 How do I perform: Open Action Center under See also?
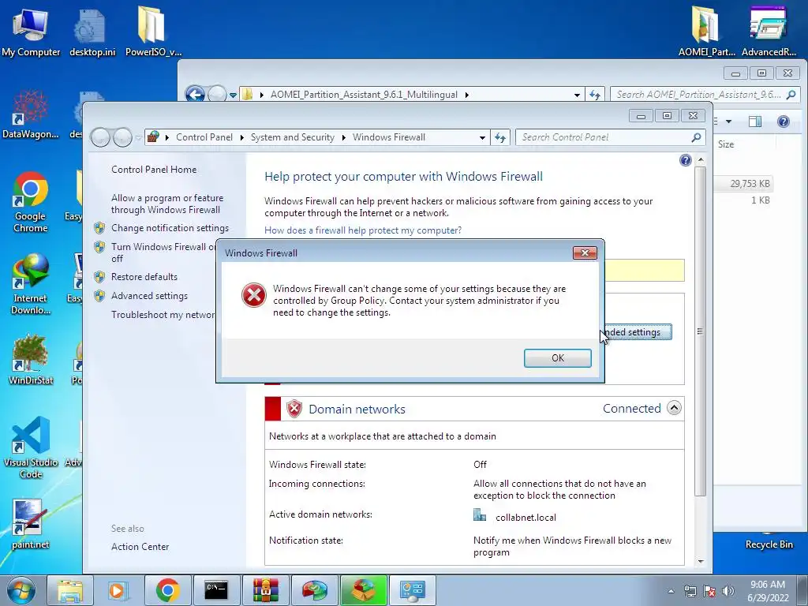pyautogui.click(x=140, y=547)
